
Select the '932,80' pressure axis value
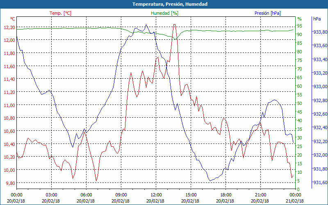320,100
